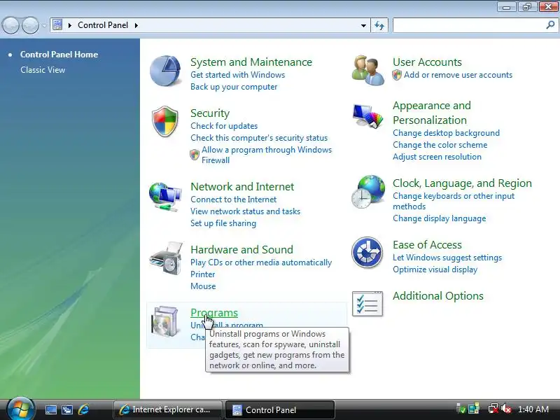Screen dimensions: 560x420
Task: Click the Hardware and Sound printer icon
Action: pyautogui.click(x=167, y=258)
